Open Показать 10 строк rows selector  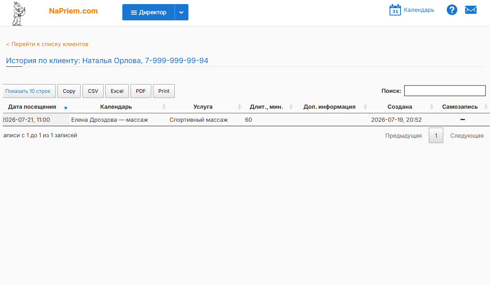tap(28, 91)
